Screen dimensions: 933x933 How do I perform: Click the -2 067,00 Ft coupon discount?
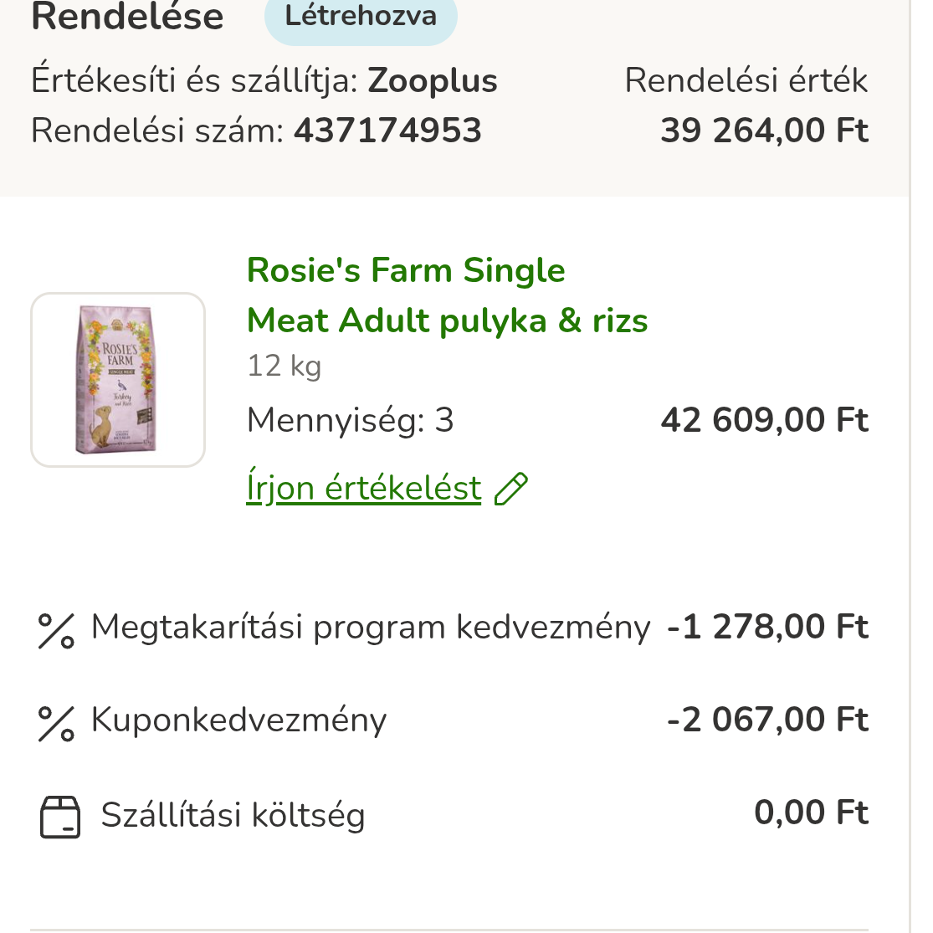[767, 720]
